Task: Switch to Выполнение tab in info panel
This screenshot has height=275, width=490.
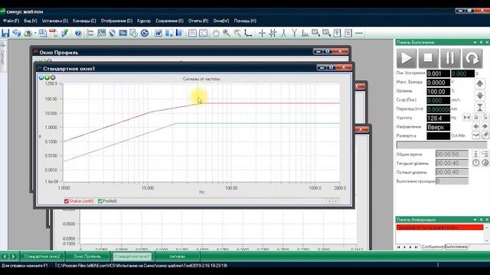Action: click(456, 247)
